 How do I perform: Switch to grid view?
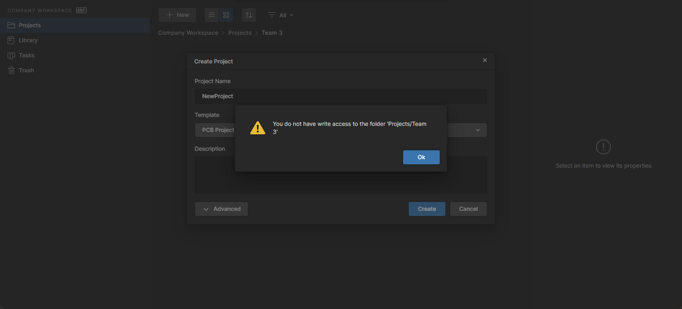[226, 15]
